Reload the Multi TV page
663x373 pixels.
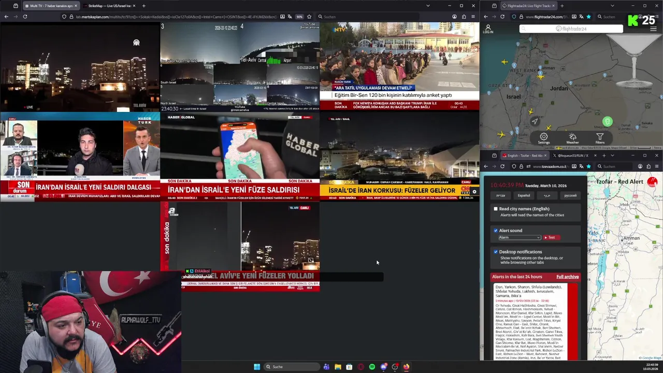tap(25, 17)
